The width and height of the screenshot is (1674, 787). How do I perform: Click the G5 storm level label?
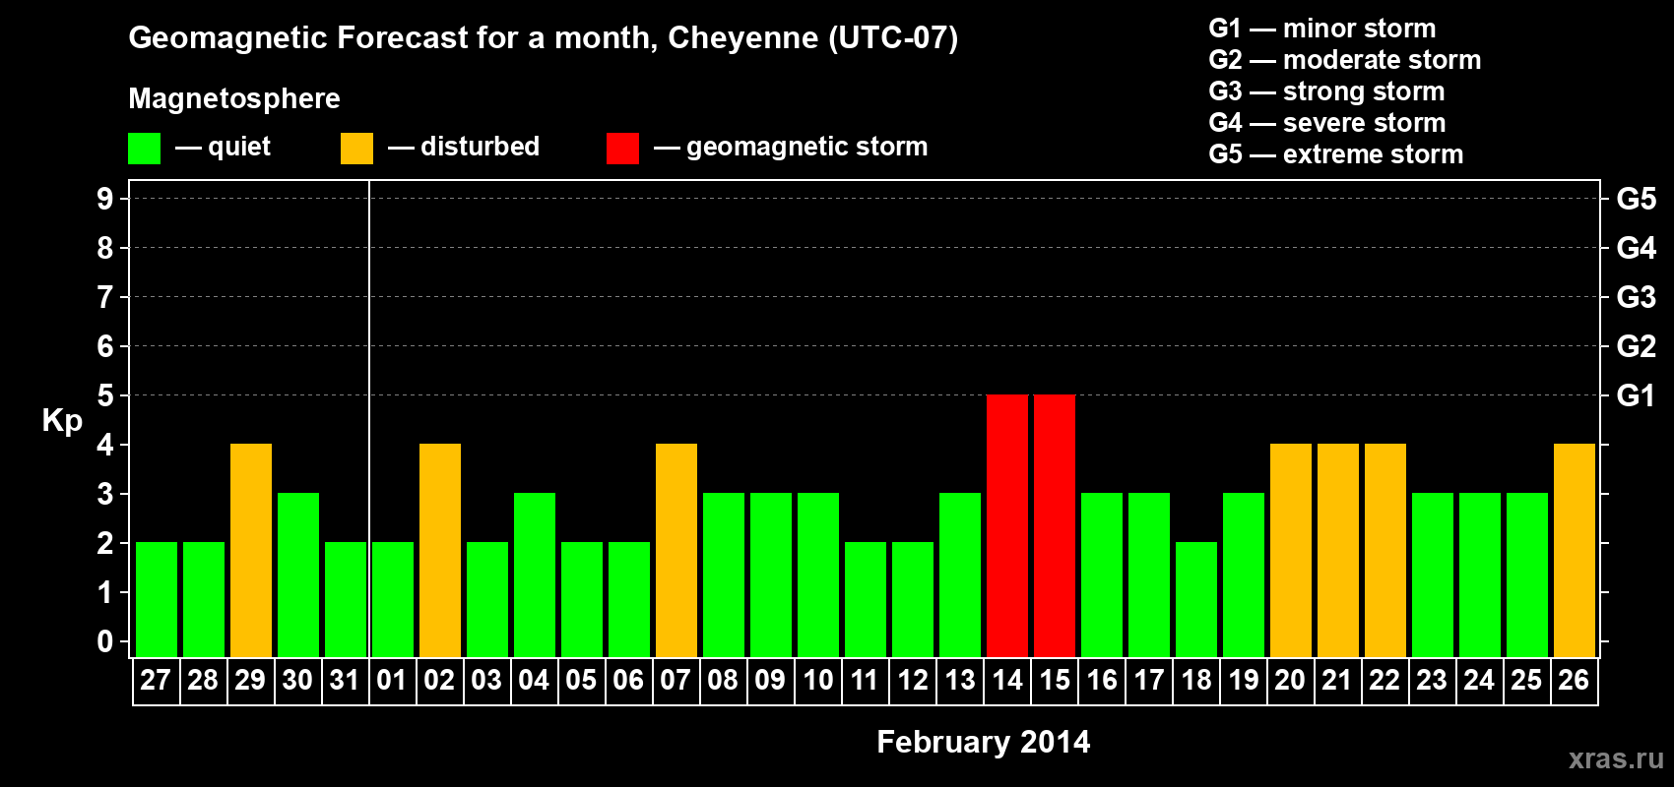tap(1636, 199)
